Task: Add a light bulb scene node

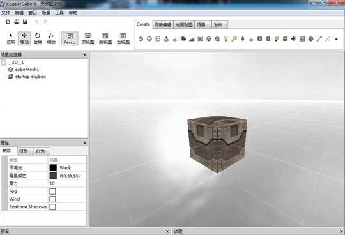Action: (x=226, y=39)
